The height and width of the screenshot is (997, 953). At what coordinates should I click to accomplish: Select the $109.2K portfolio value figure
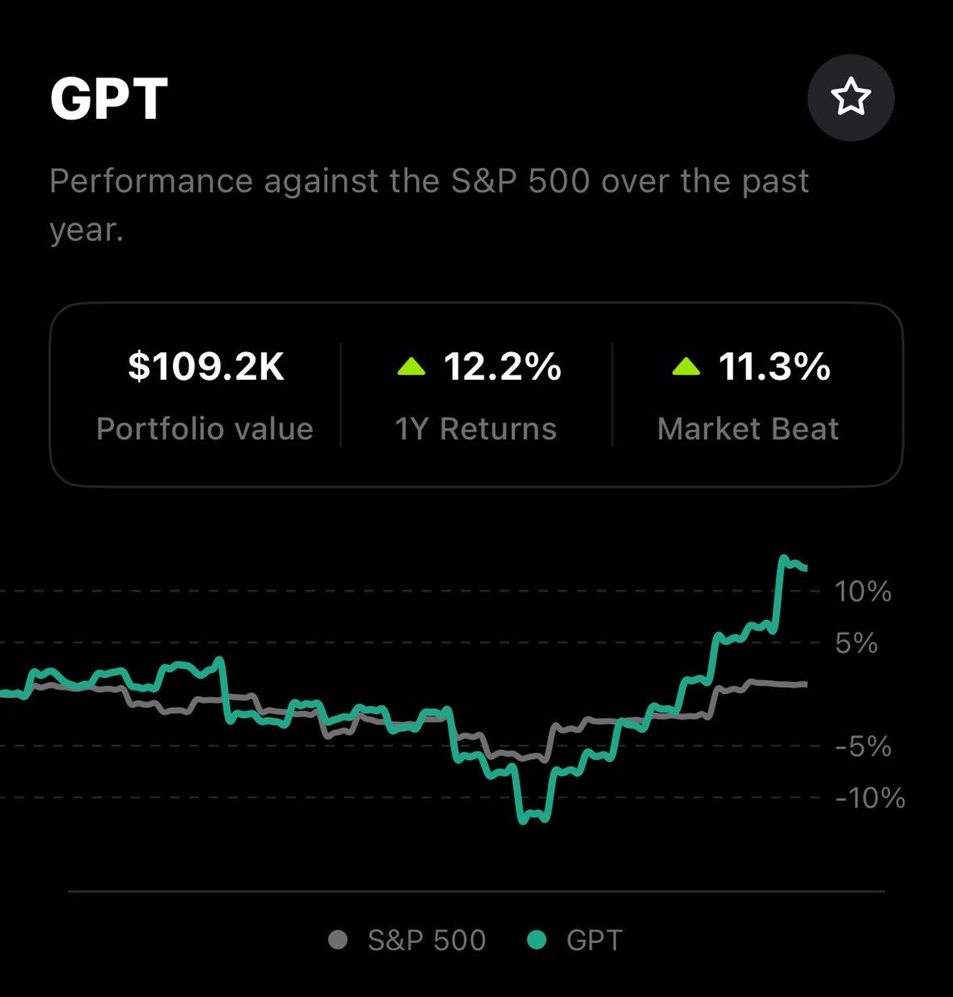click(205, 366)
